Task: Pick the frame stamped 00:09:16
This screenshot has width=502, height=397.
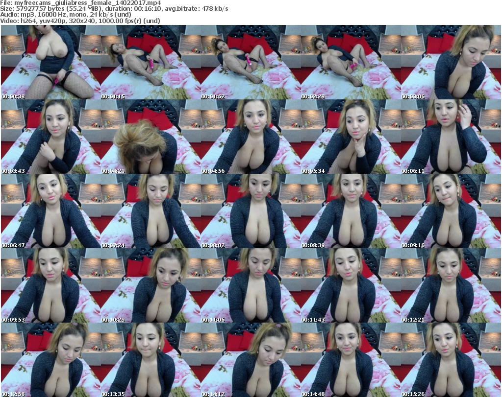Action: (x=451, y=211)
